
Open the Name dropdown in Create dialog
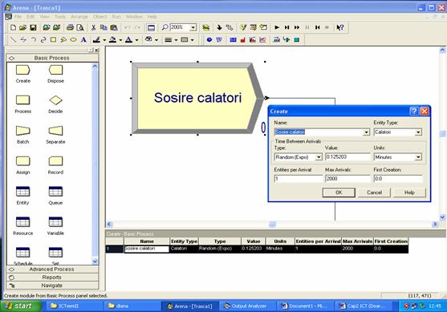tap(366, 132)
